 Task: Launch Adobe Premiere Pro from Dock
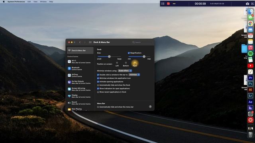coord(251,78)
